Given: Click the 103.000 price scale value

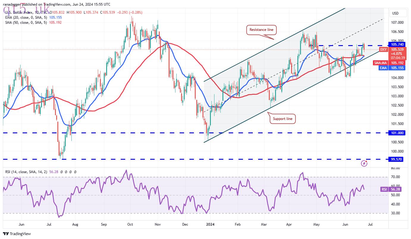Looking at the screenshot, I should (x=397, y=96).
